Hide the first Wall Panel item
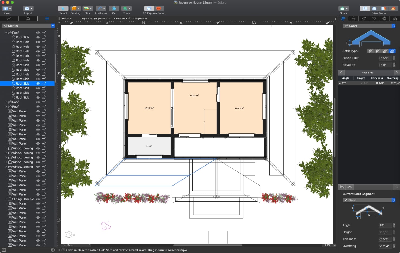The image size is (400, 253). [38, 111]
